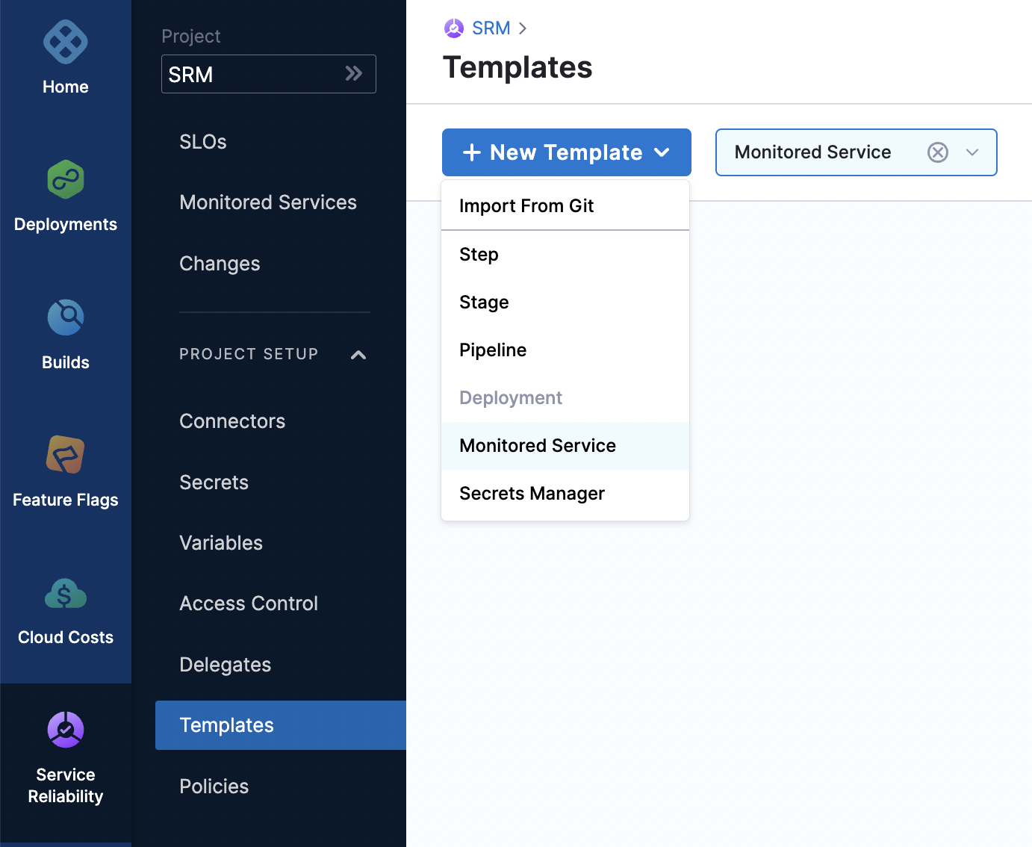Image resolution: width=1032 pixels, height=847 pixels.
Task: Open the SRM project selector
Action: coord(268,74)
